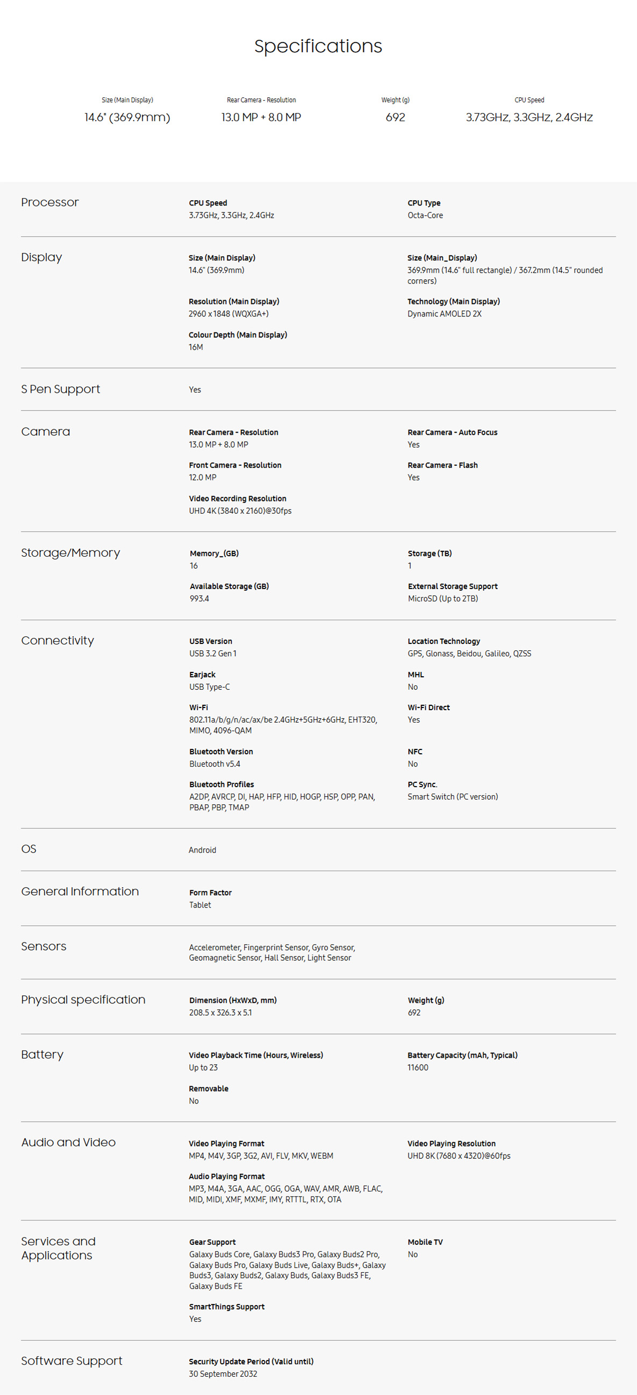Click the Services and Applications heading

tap(59, 1248)
